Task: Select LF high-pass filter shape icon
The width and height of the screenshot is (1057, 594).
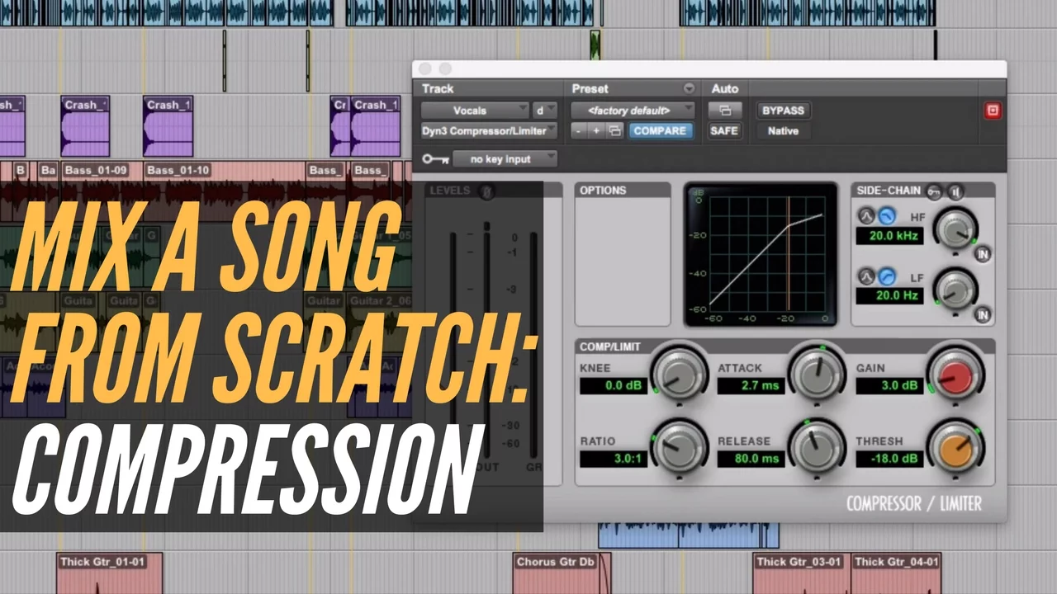Action: point(886,276)
